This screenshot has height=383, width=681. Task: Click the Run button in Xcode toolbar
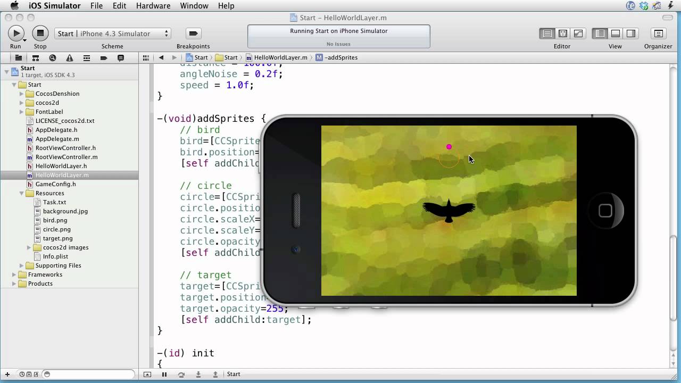click(16, 34)
